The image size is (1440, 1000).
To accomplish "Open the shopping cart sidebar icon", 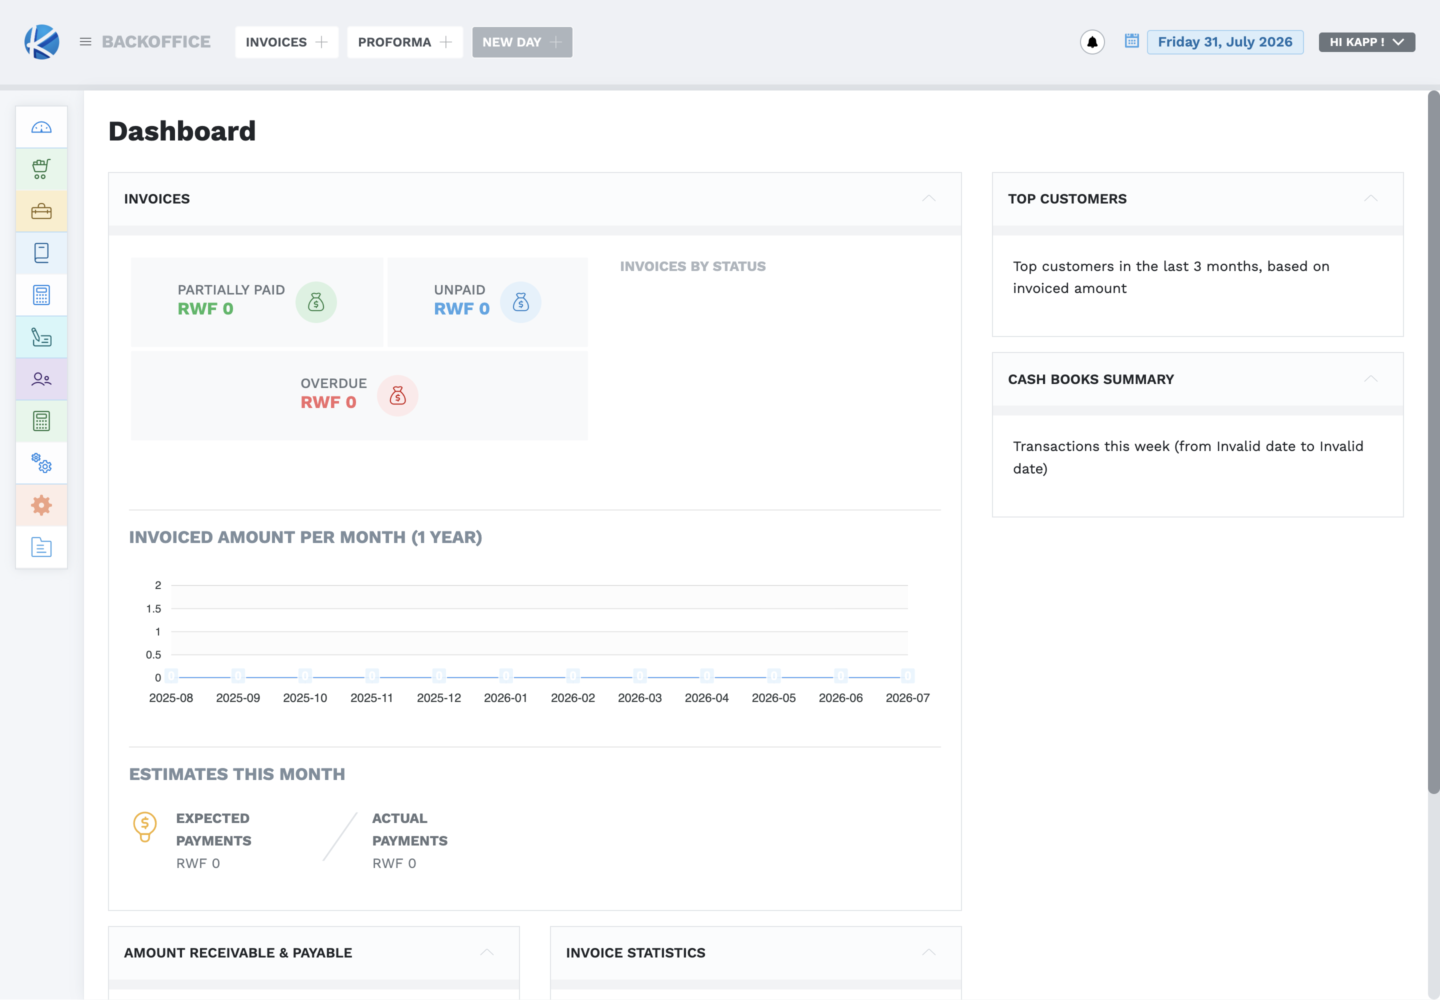I will click(41, 169).
